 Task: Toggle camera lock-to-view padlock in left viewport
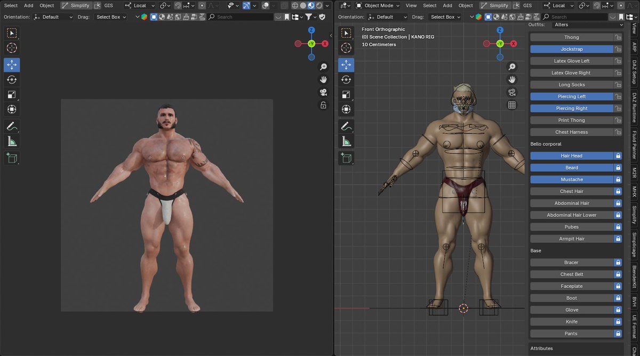click(x=323, y=105)
